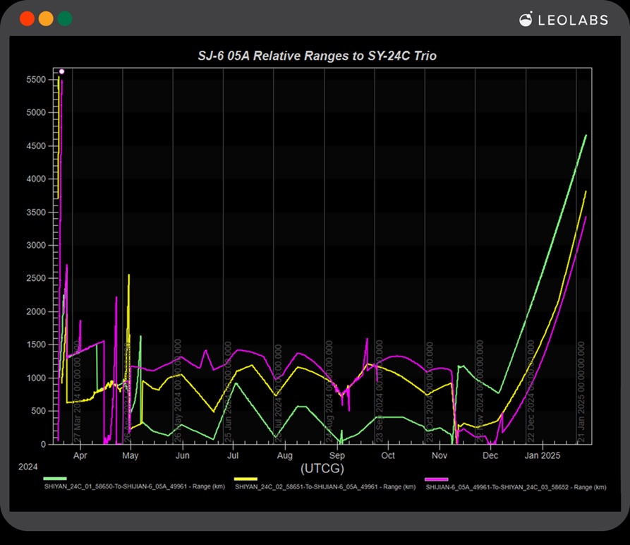Click the magenta SHIYAN_24C_03 legend swatch

[436, 479]
